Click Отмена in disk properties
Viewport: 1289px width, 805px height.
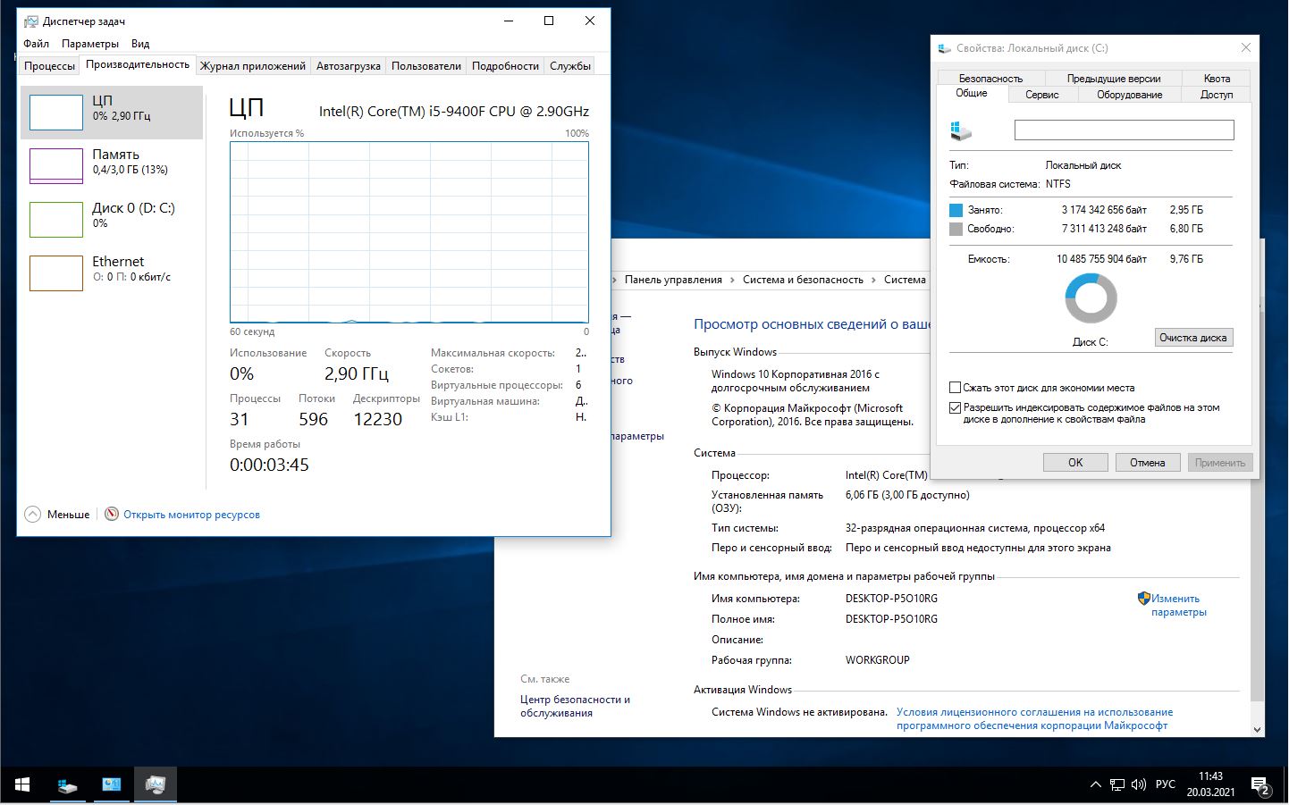tap(1147, 462)
